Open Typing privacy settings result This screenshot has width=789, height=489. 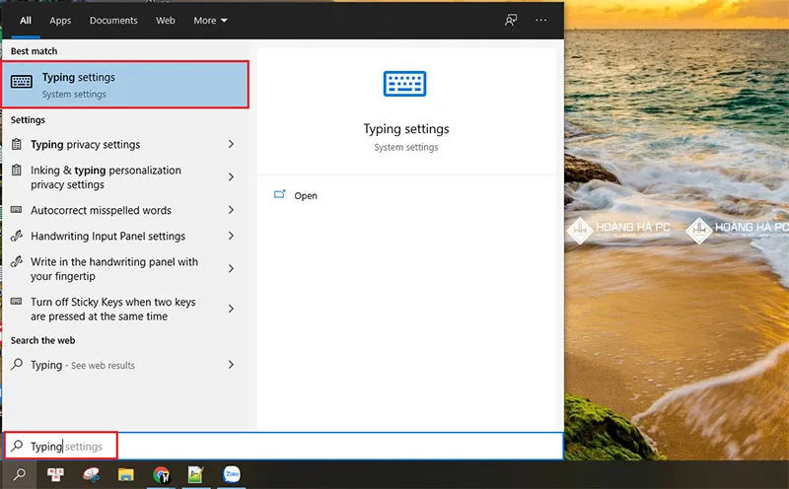point(123,144)
